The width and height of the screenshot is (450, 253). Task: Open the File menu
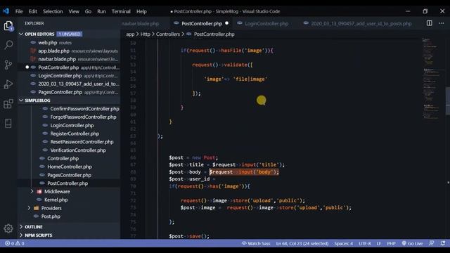(x=19, y=11)
